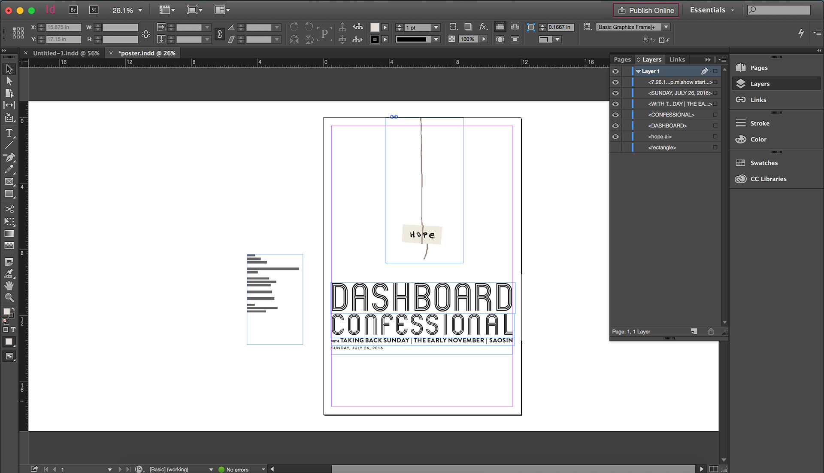
Task: Click the fx effects icon
Action: pyautogui.click(x=483, y=27)
